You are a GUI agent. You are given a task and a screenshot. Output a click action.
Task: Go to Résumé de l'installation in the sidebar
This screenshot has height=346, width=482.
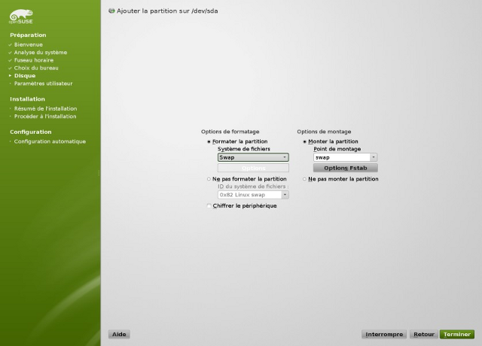tap(45, 108)
